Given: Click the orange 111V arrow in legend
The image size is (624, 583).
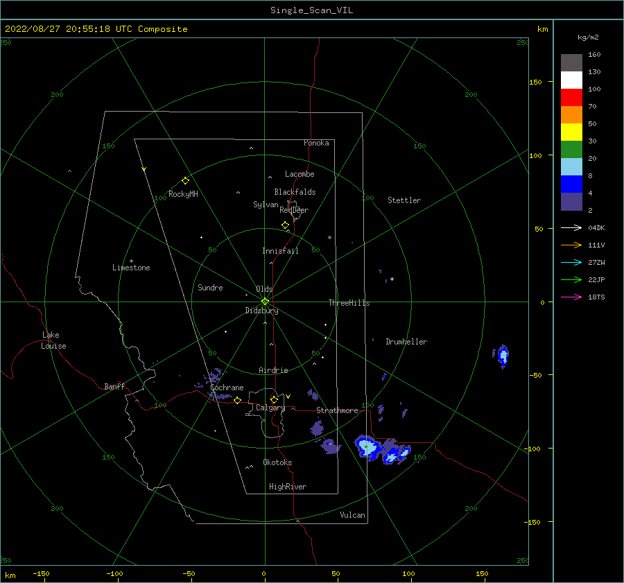Looking at the screenshot, I should tap(571, 245).
